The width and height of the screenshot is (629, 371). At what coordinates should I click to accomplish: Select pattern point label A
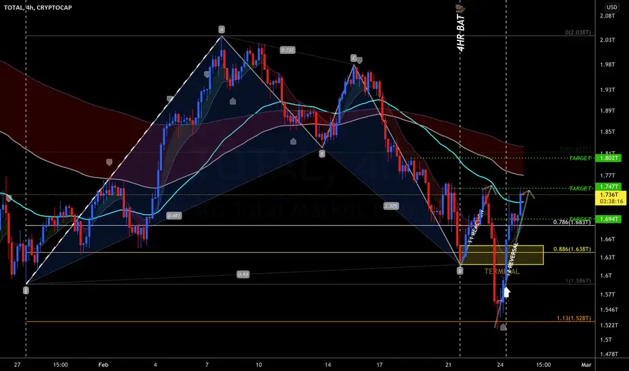221,29
